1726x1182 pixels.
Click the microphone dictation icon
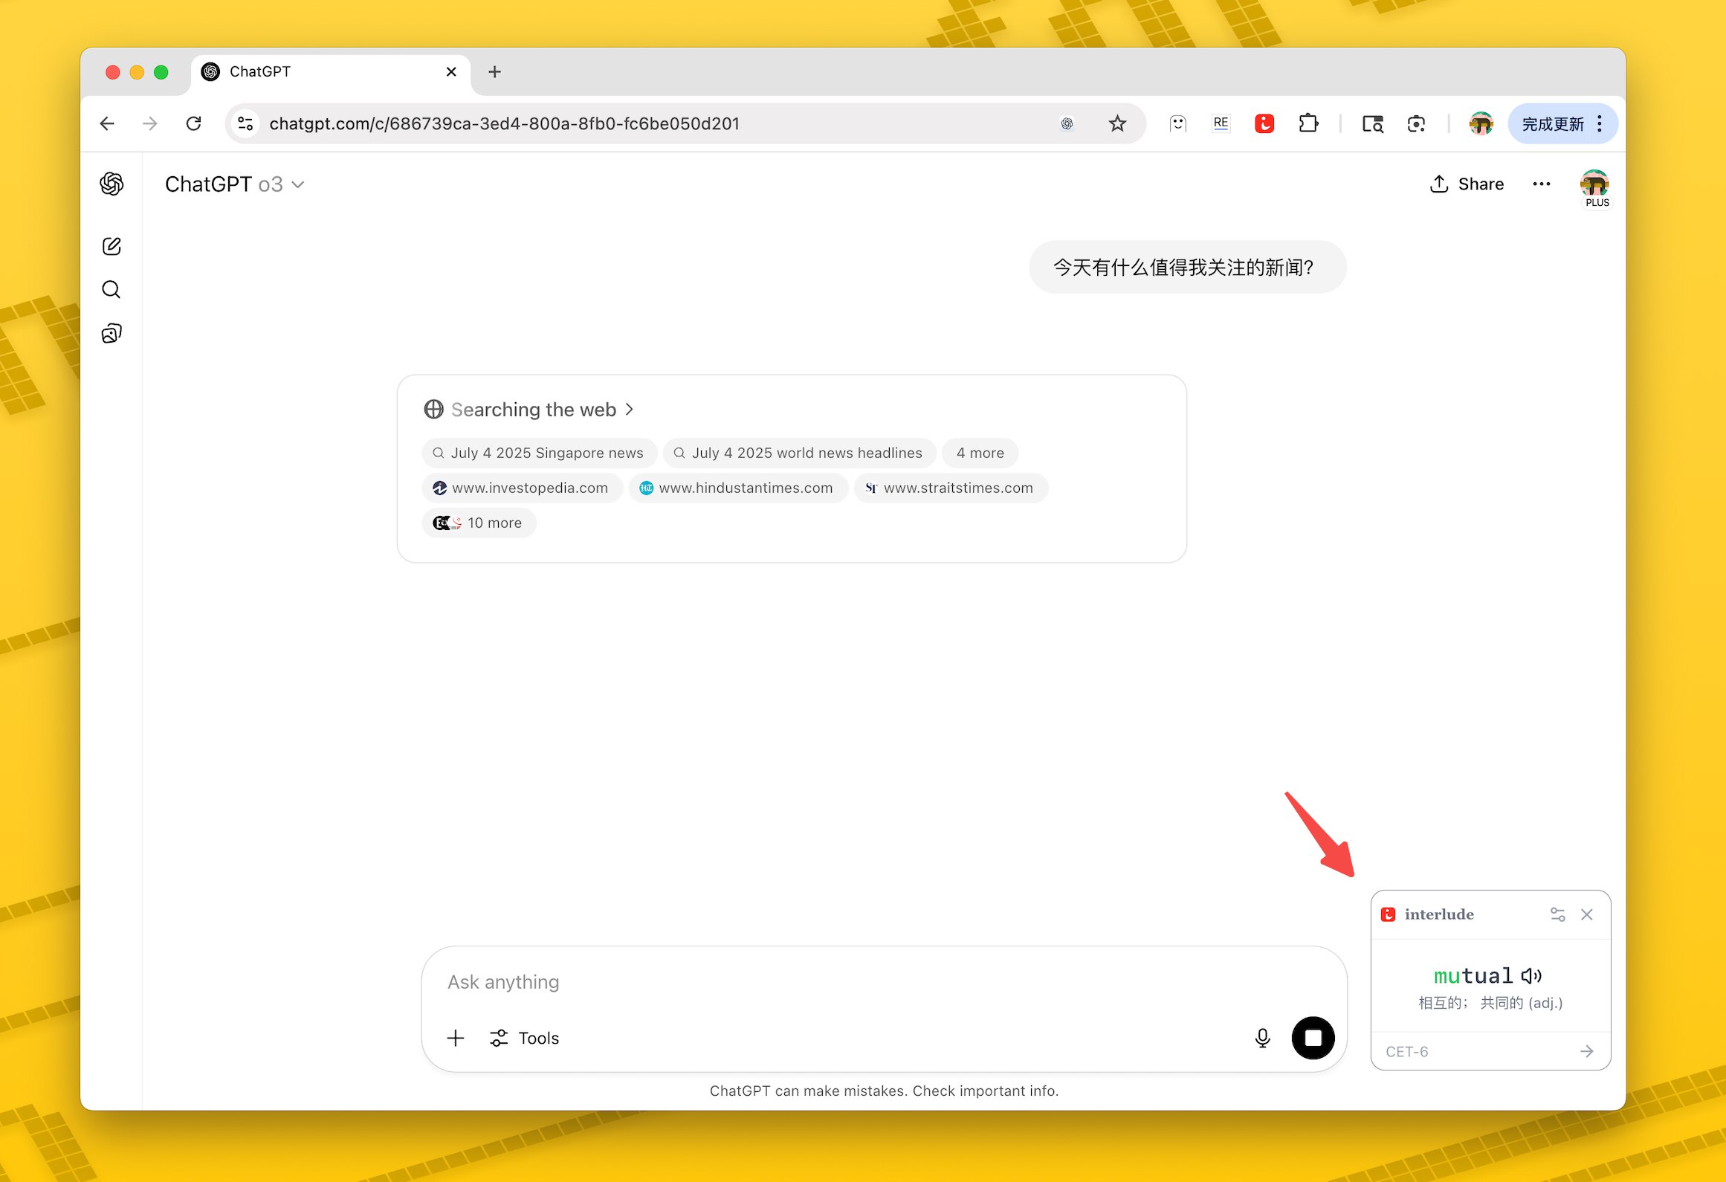(x=1262, y=1038)
